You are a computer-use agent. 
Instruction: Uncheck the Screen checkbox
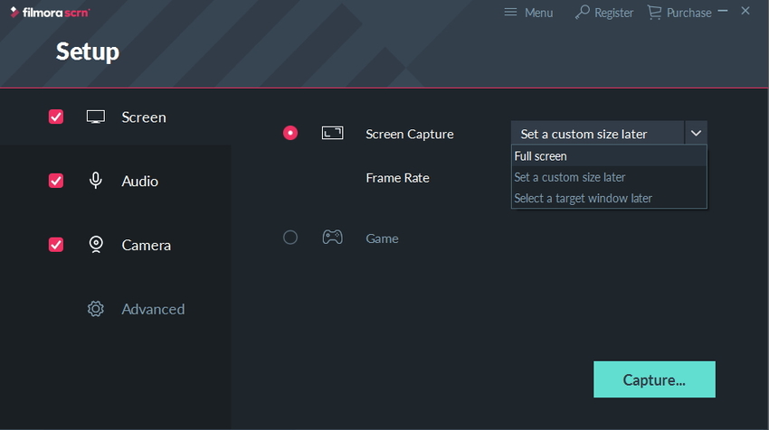point(56,117)
